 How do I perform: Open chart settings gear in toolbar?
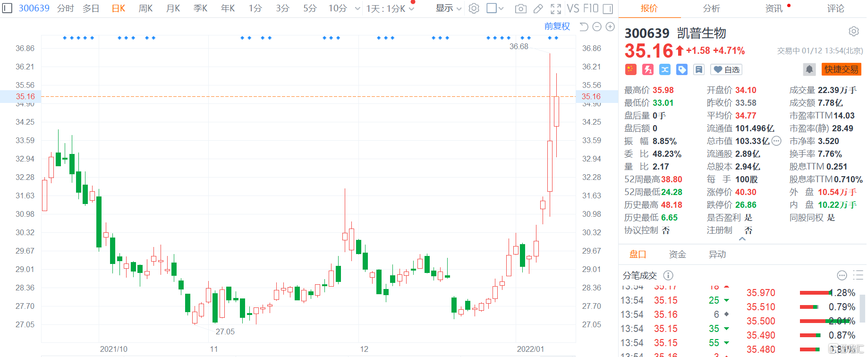(474, 8)
